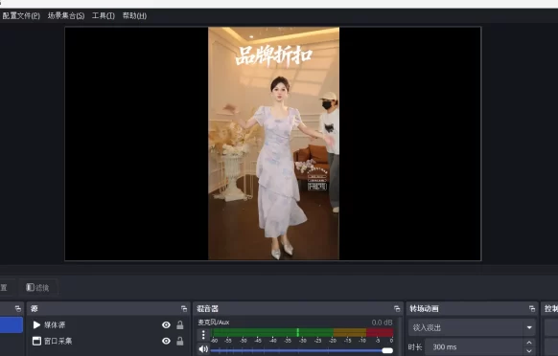Screen dimensions: 558x356
Task: Open the transition type dropdown
Action: pyautogui.click(x=472, y=327)
